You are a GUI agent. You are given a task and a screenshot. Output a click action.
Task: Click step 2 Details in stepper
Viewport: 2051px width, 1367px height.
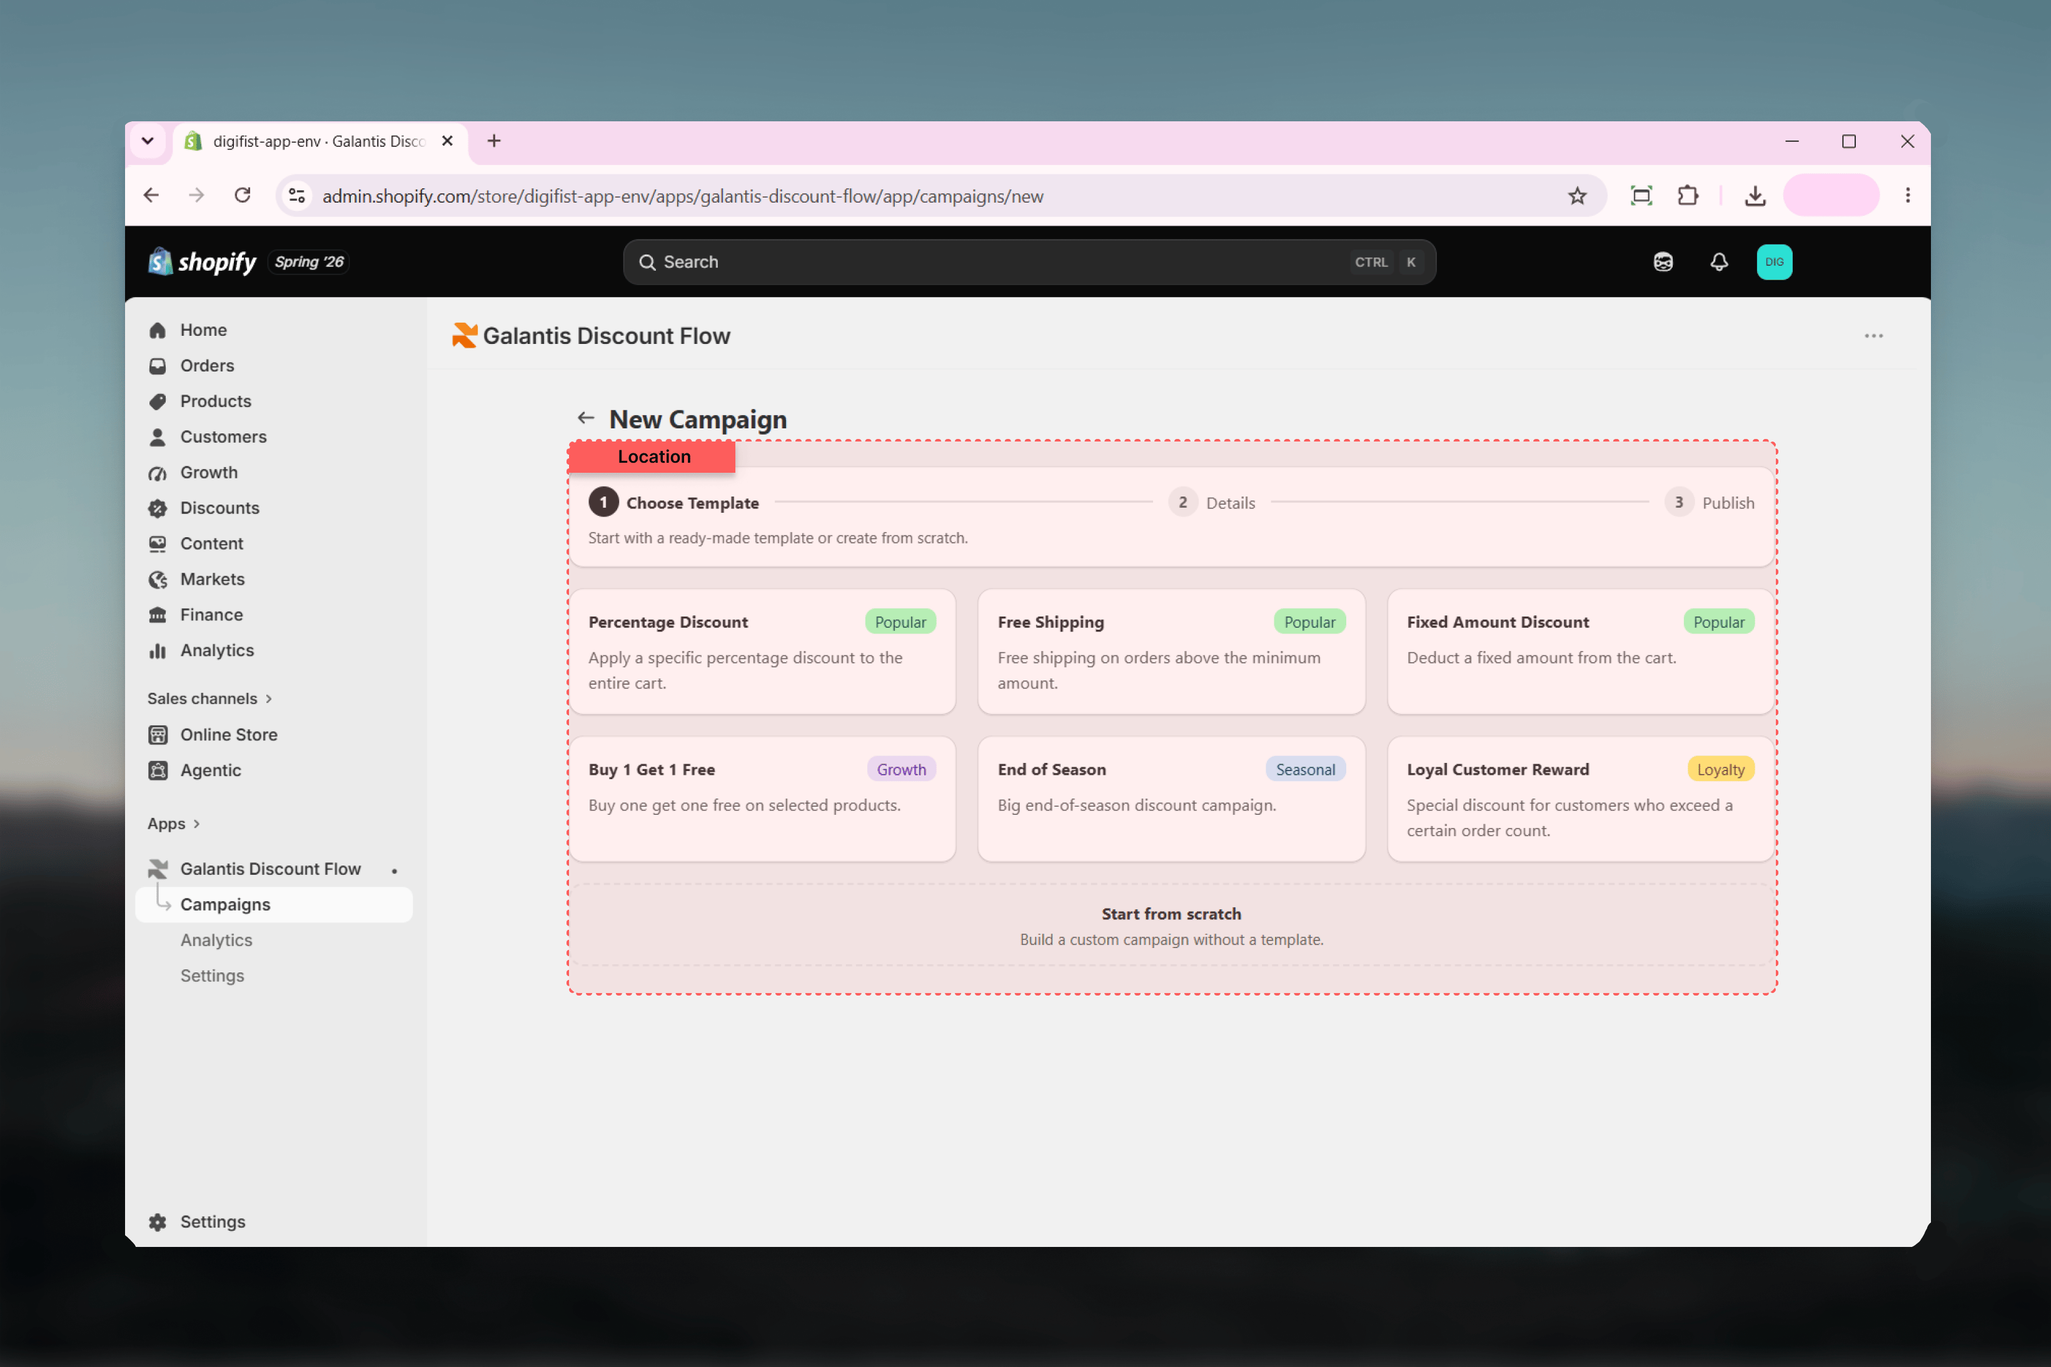coord(1212,503)
